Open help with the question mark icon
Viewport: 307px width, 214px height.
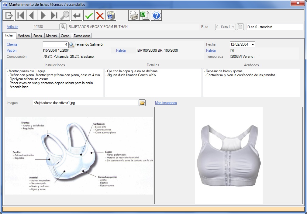tap(156, 15)
